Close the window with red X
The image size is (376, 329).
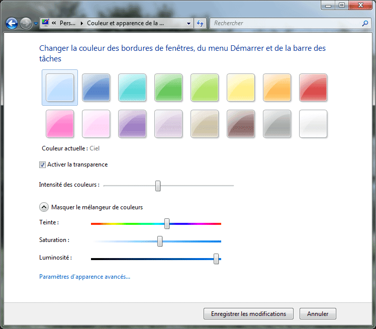[x=360, y=5]
